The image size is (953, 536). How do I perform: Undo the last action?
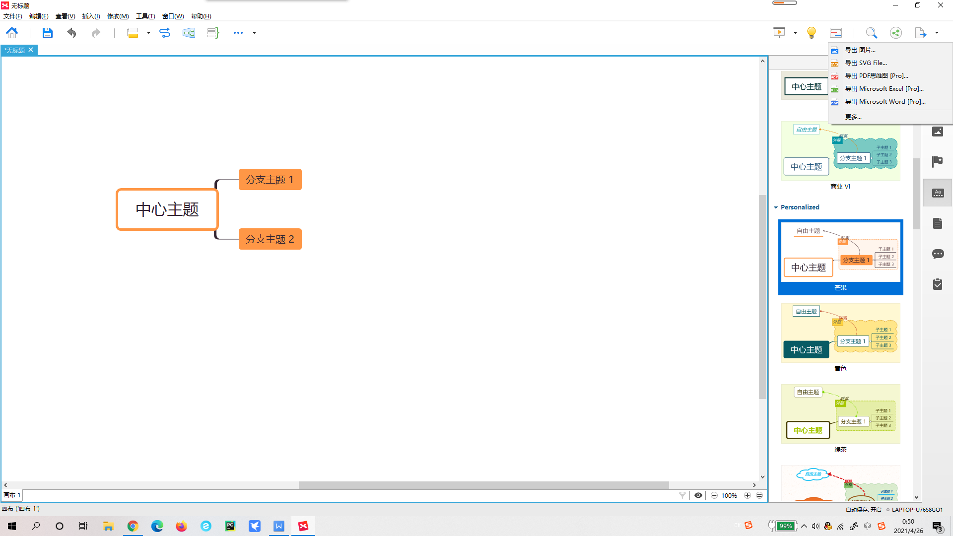click(71, 33)
